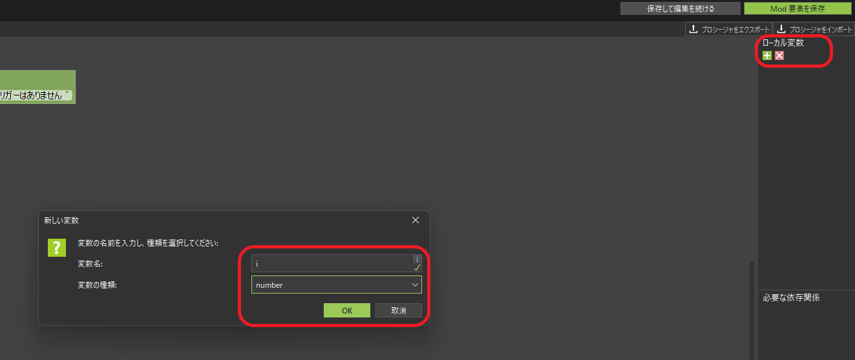855x360 pixels.
Task: Click the vertical scrollbar beside the workspace
Action: click(751, 310)
